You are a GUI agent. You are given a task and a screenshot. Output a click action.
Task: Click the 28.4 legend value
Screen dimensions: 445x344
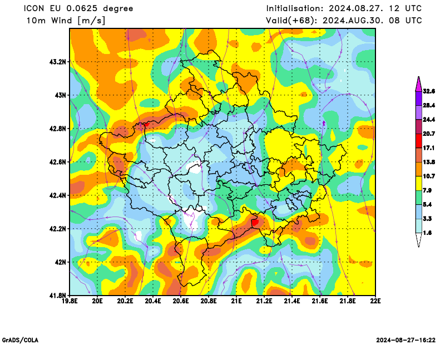point(429,105)
